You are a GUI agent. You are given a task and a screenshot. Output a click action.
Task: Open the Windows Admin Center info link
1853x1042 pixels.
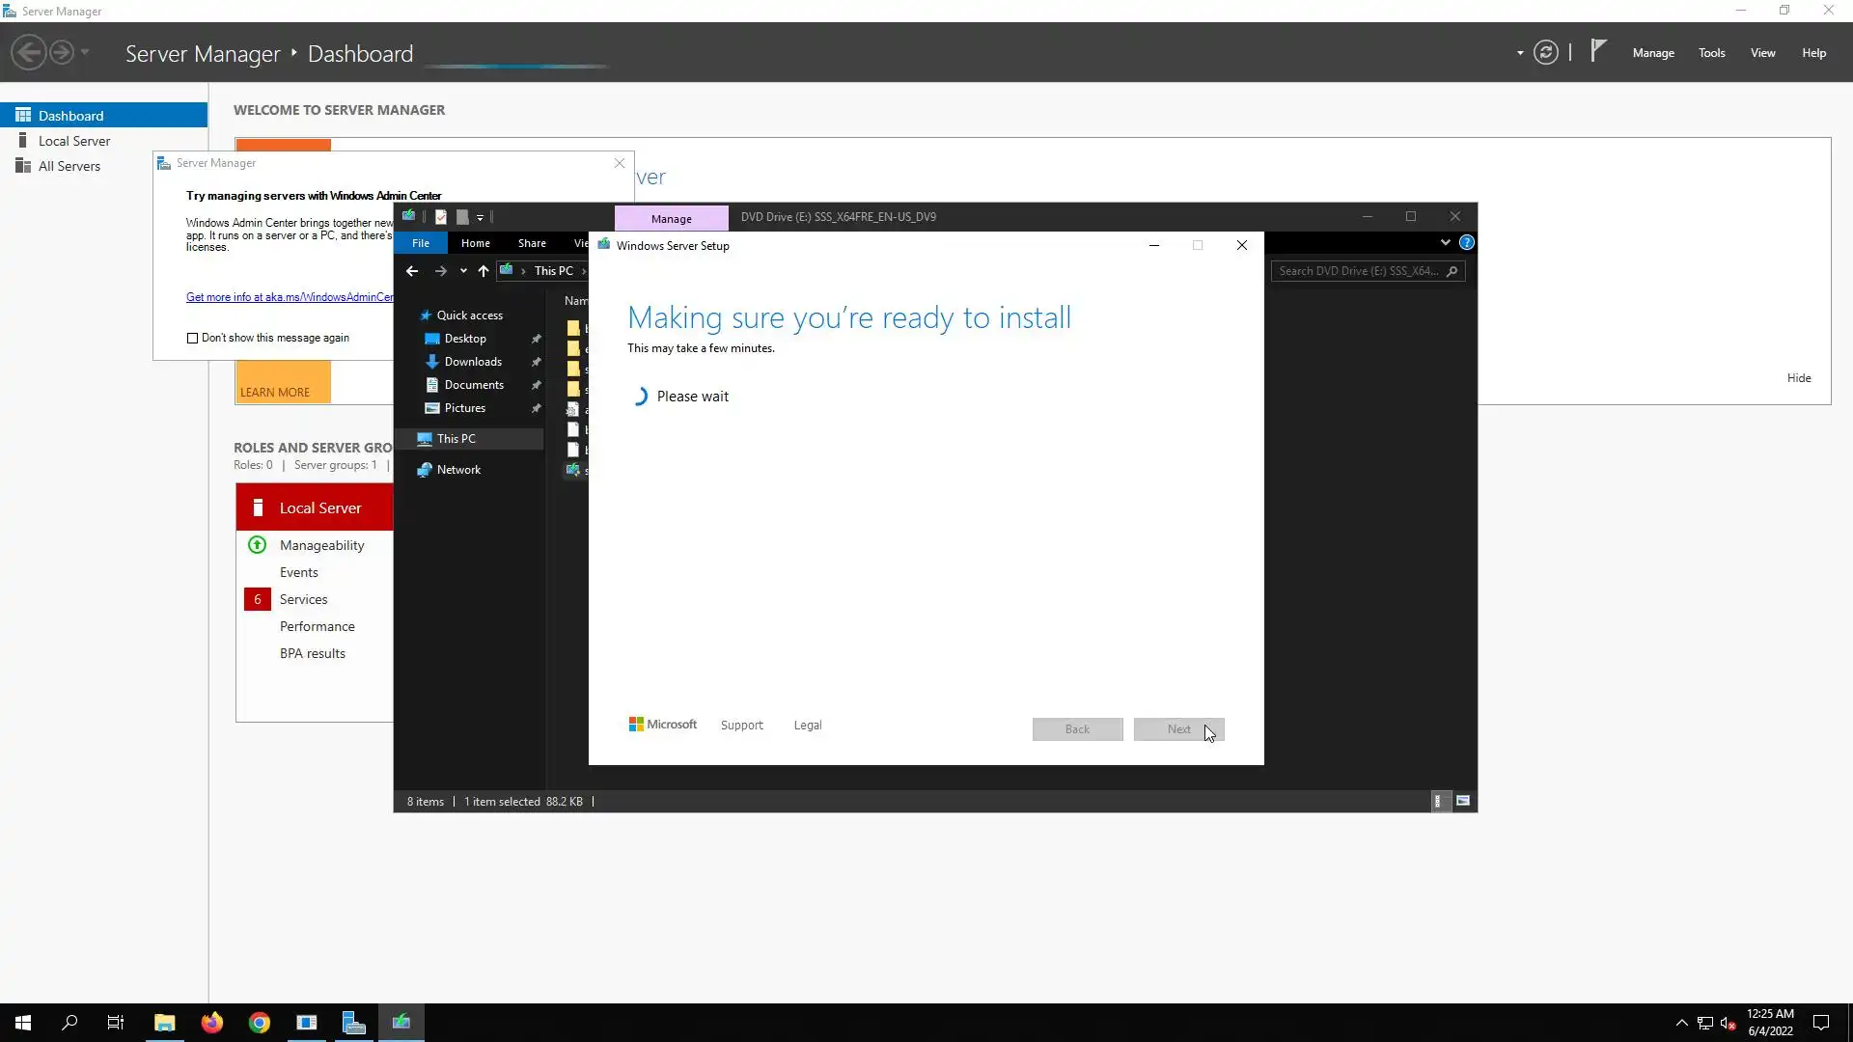[x=290, y=297]
